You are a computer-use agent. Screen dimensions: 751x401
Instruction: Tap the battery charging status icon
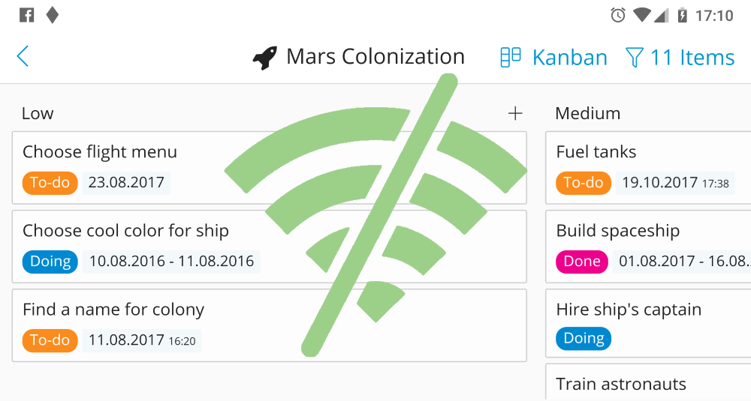(x=683, y=15)
